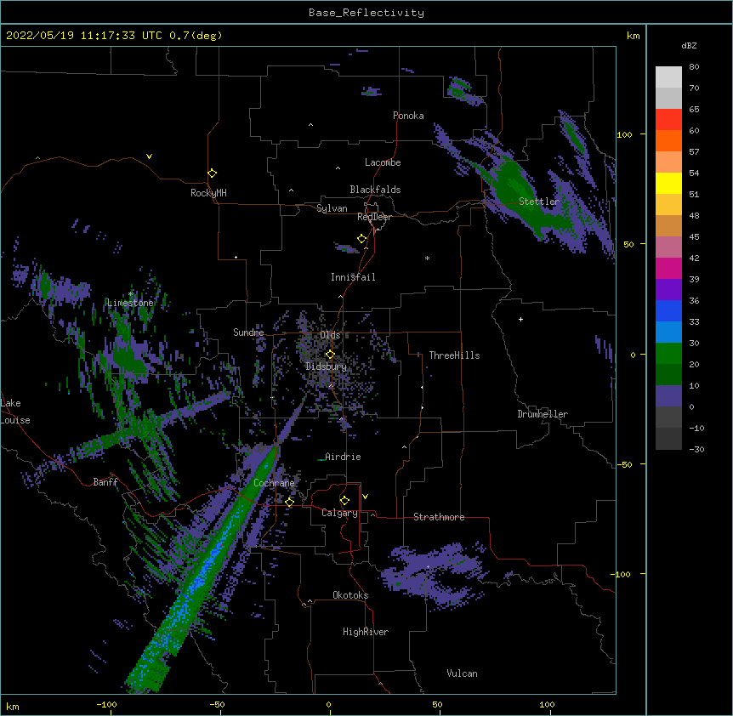Click the Stettler town label
Image resolution: width=733 pixels, height=716 pixels.
539,202
